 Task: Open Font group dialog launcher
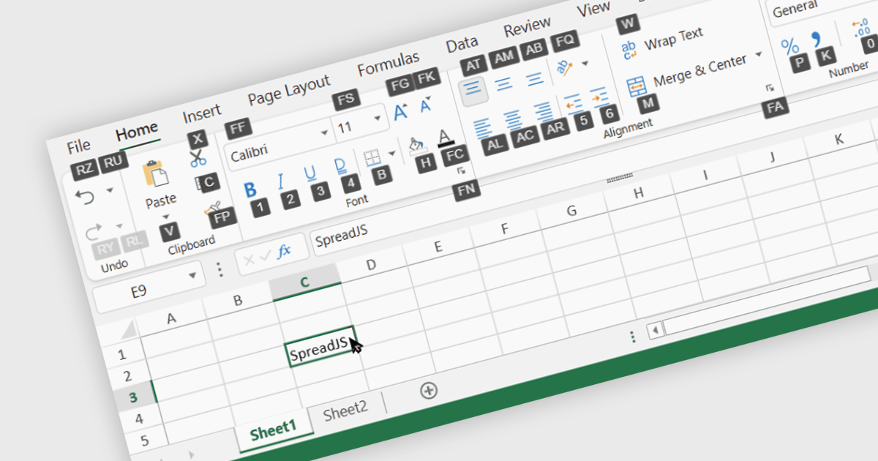(x=461, y=170)
